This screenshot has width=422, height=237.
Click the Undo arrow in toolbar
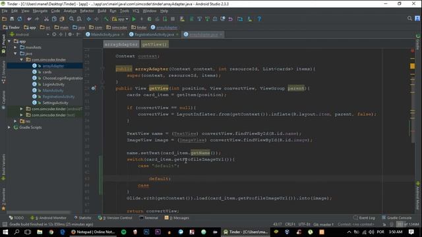29,19
